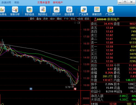Click 卖三 price 12.62
Viewport: 136px width, 105px height.
click(x=110, y=35)
